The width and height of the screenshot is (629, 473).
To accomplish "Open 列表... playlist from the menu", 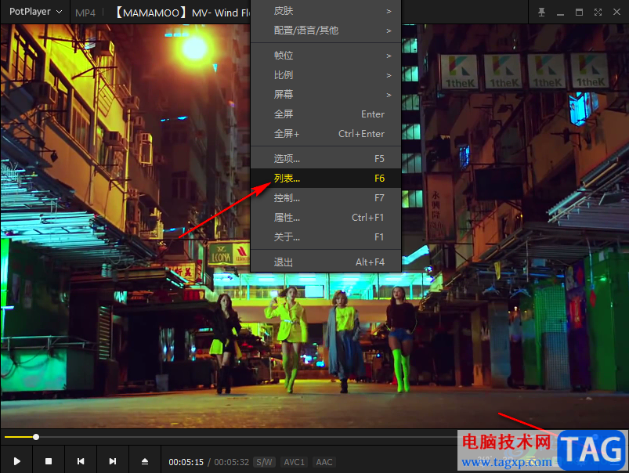I will 326,179.
